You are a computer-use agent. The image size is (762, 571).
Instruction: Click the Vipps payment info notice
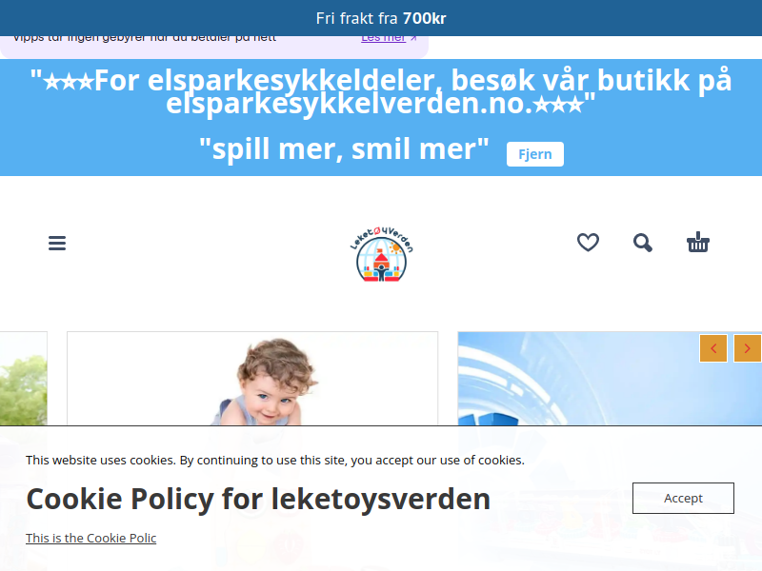coord(213,44)
